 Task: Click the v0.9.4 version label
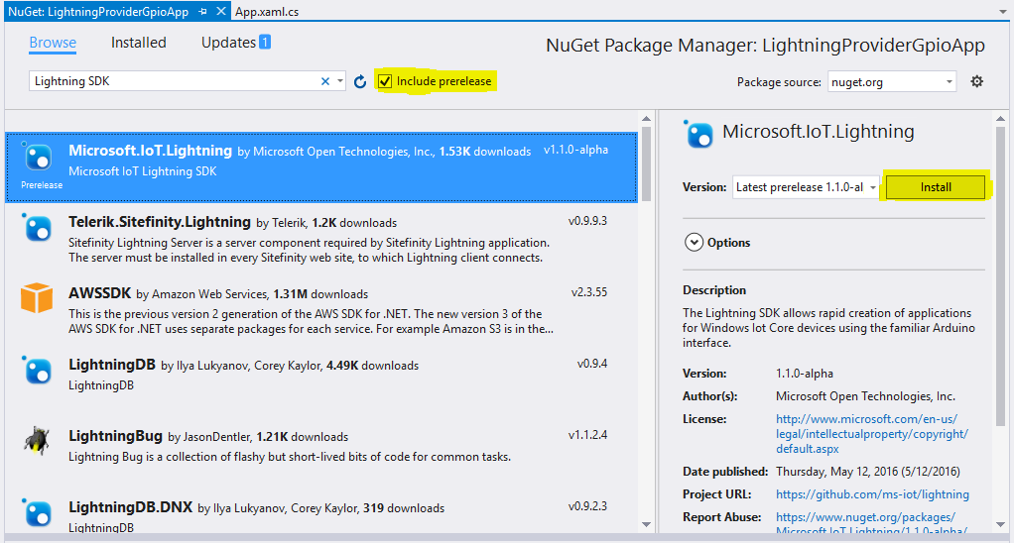click(x=592, y=365)
